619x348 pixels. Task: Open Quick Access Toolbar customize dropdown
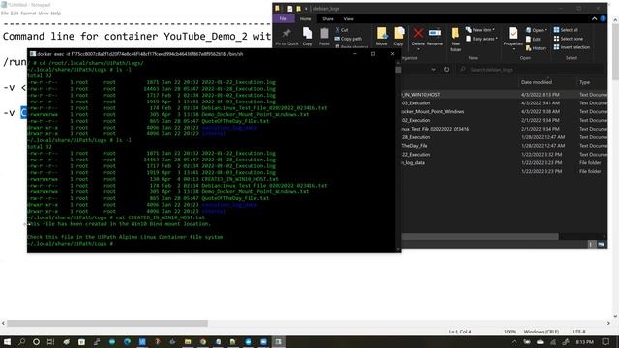pyautogui.click(x=306, y=9)
